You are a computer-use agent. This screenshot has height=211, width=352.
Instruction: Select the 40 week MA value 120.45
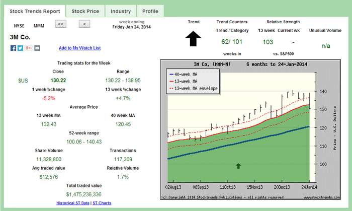click(123, 124)
